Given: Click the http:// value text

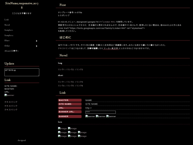Looking at the screenshot, I should (89, 108).
